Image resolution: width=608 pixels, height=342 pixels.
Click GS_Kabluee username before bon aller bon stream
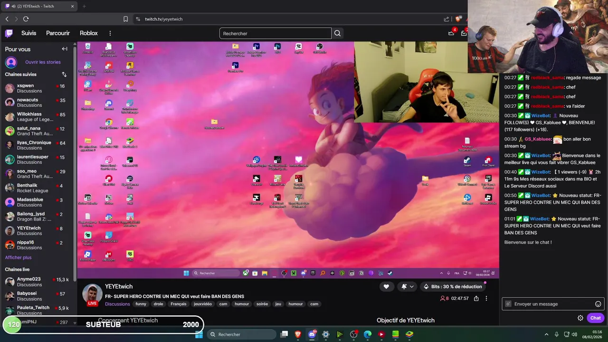coord(538,139)
